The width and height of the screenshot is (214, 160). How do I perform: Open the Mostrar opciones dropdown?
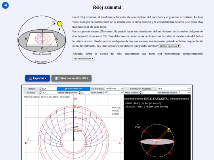pyautogui.click(x=170, y=46)
